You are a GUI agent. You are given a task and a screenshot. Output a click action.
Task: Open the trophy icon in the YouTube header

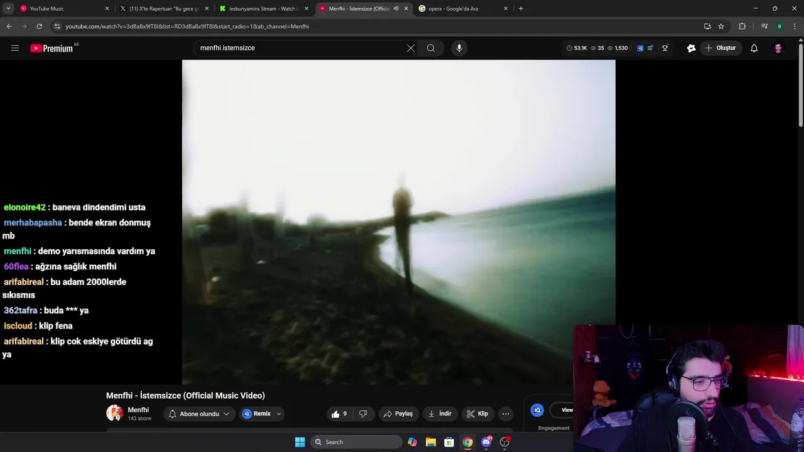665,48
